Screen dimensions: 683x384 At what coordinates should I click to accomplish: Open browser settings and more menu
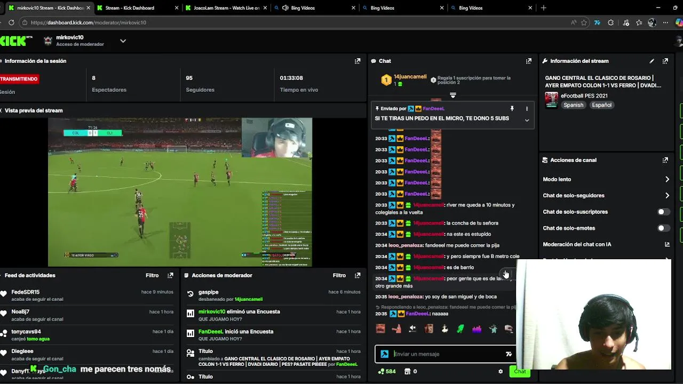pyautogui.click(x=665, y=22)
